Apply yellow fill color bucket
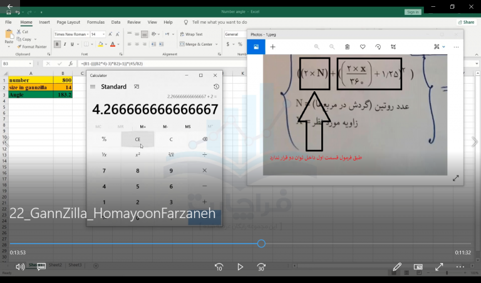481x283 pixels. [100, 44]
